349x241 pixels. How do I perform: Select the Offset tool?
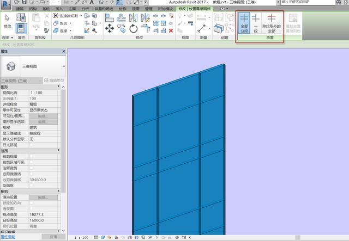pyautogui.click(x=122, y=18)
